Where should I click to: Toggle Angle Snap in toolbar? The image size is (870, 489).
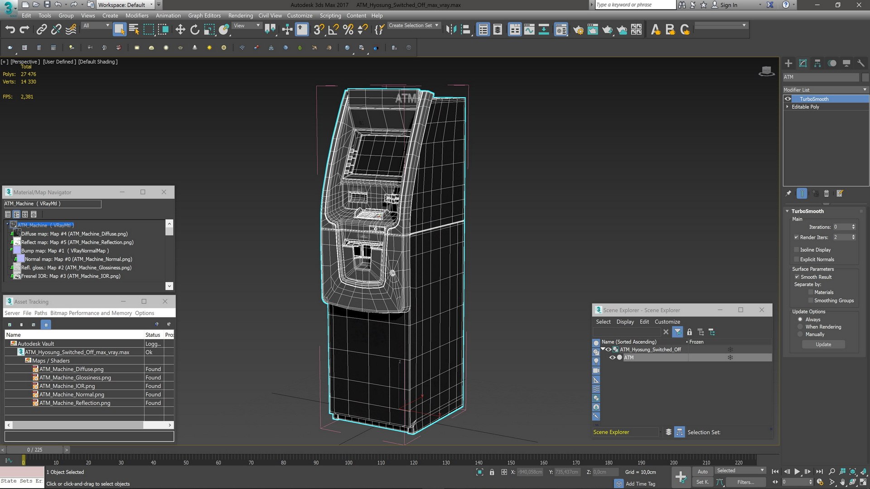coord(333,30)
